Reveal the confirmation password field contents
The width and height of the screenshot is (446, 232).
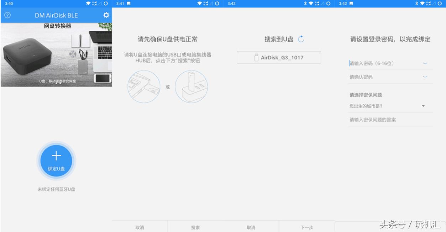click(425, 77)
